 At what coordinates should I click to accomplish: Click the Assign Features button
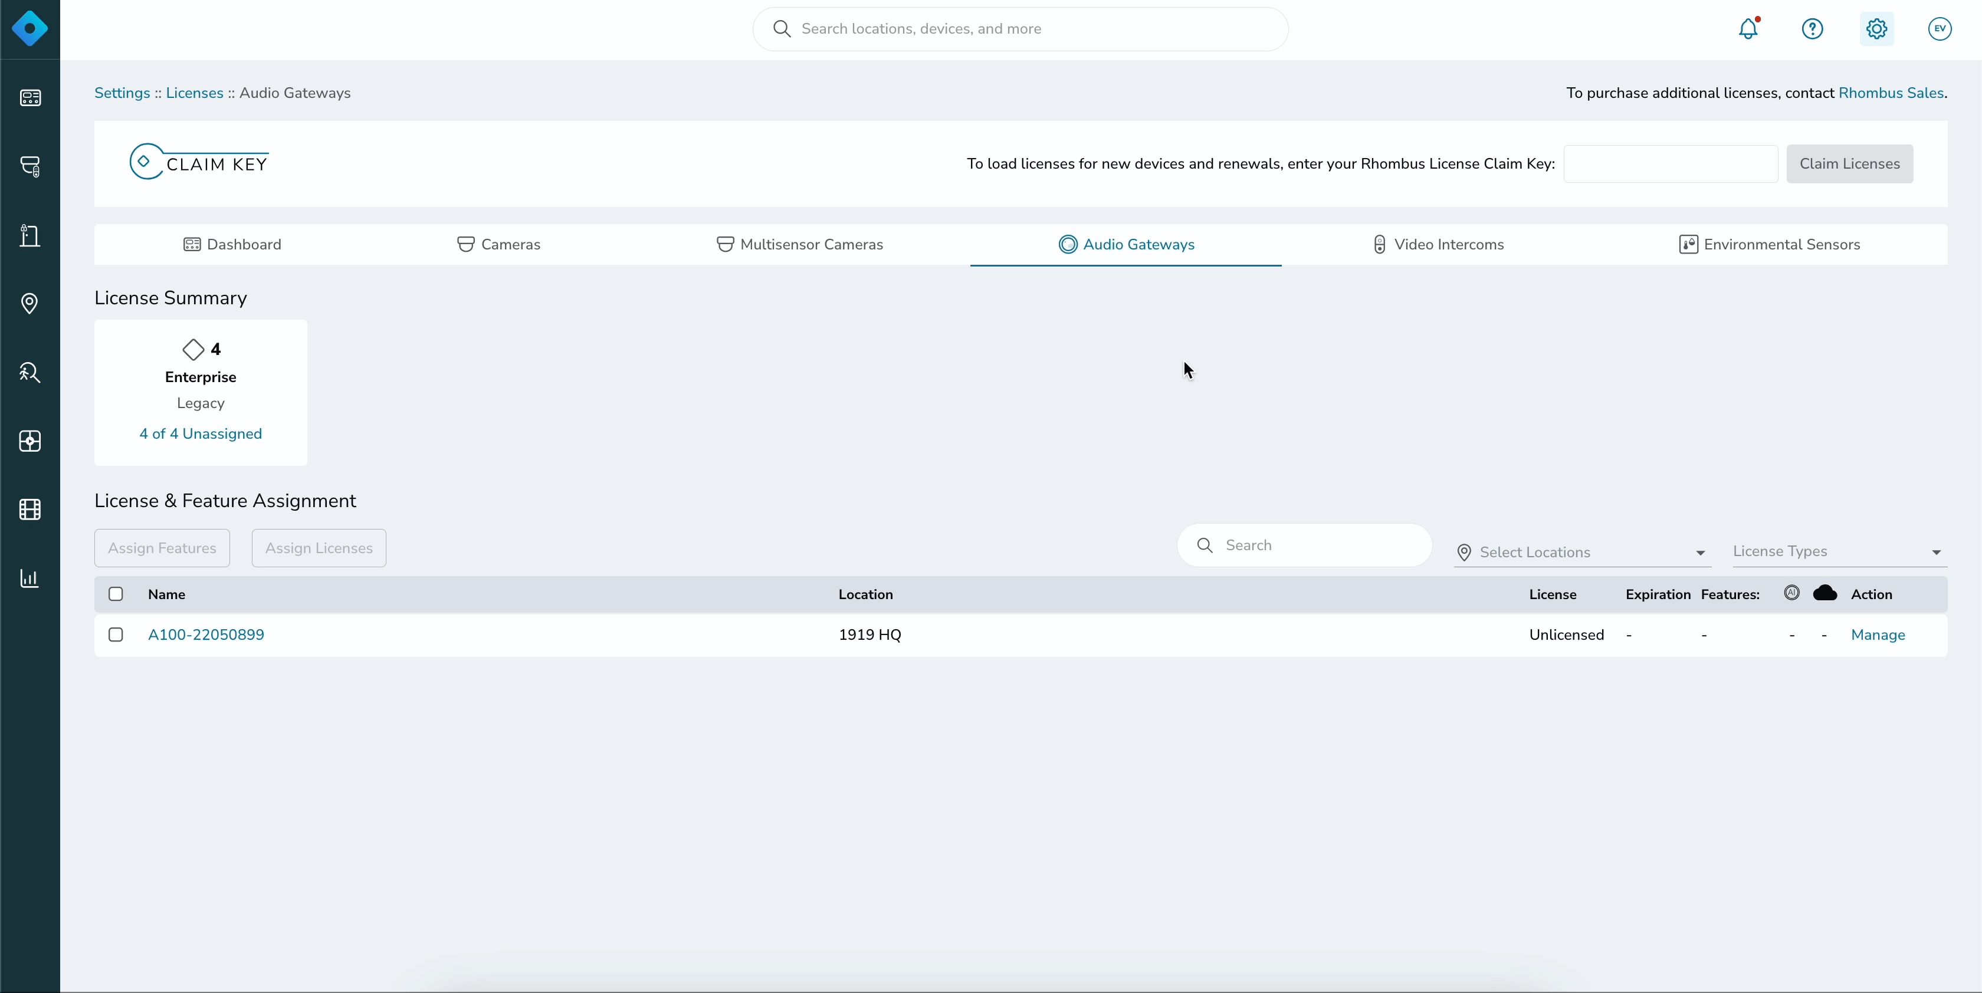tap(162, 548)
